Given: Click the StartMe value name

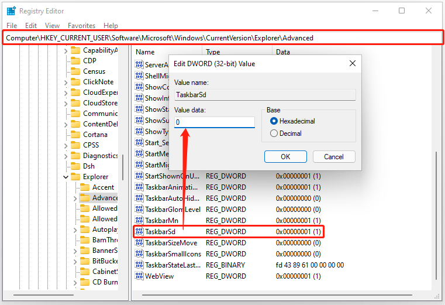Looking at the screenshot, I should click(157, 154).
